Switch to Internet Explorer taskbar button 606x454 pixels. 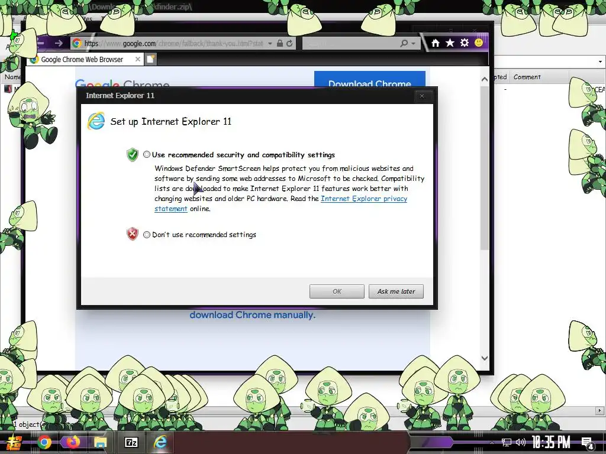tap(160, 442)
